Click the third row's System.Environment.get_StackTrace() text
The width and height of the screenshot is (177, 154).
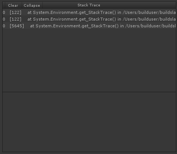tap(77, 26)
